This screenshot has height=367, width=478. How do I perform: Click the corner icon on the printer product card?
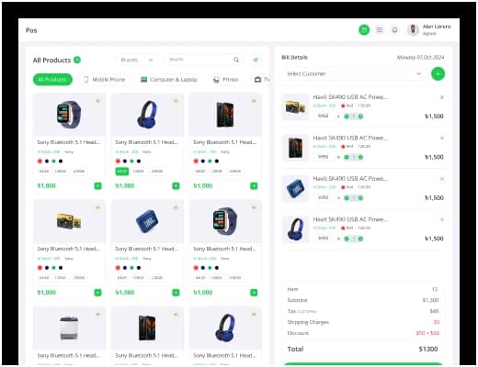point(97,314)
